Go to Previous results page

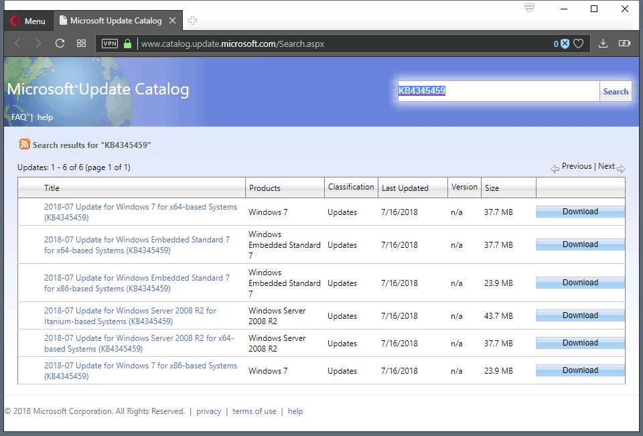pyautogui.click(x=577, y=166)
